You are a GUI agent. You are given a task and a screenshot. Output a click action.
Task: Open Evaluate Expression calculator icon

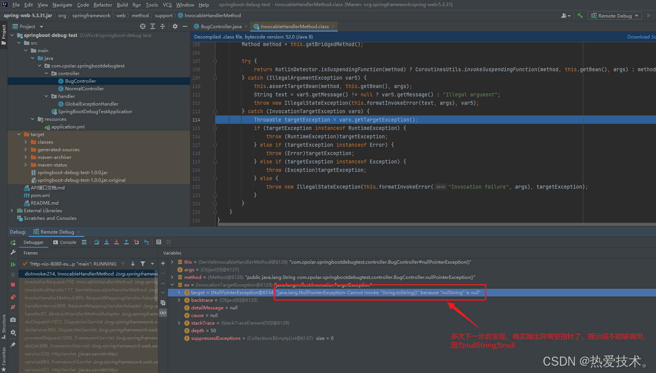159,242
